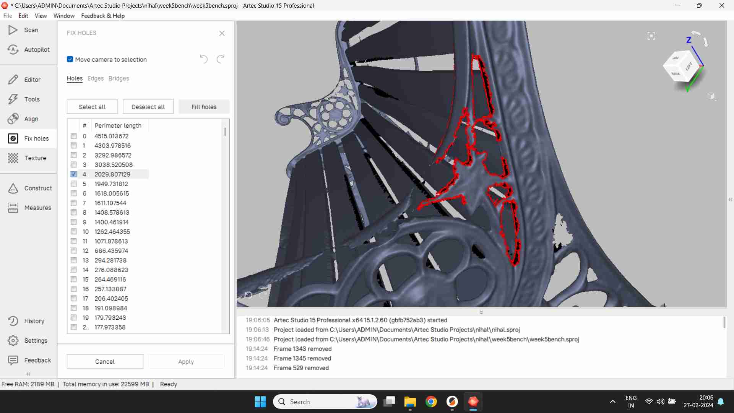Open the Edit menu

point(23,16)
